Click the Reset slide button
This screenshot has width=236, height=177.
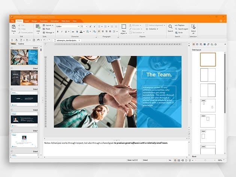(48, 29)
